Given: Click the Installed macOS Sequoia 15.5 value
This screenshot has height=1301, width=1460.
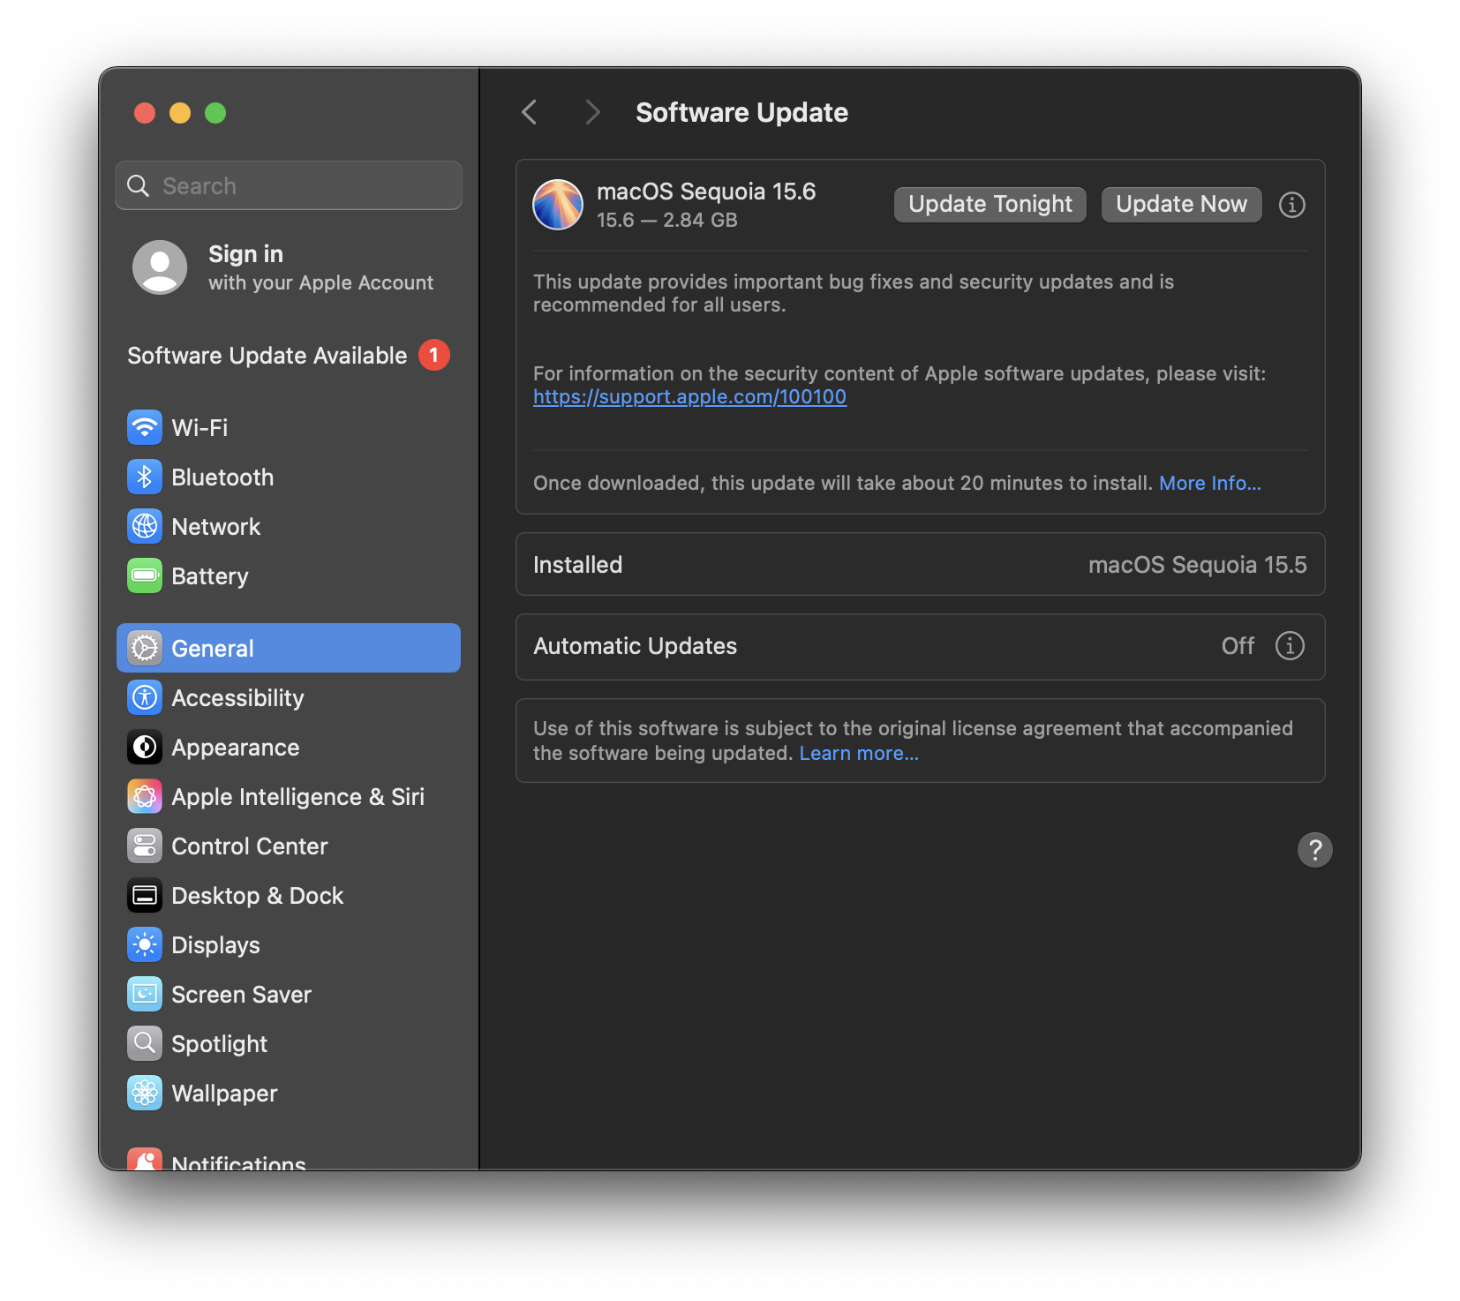Looking at the screenshot, I should pos(1197,565).
